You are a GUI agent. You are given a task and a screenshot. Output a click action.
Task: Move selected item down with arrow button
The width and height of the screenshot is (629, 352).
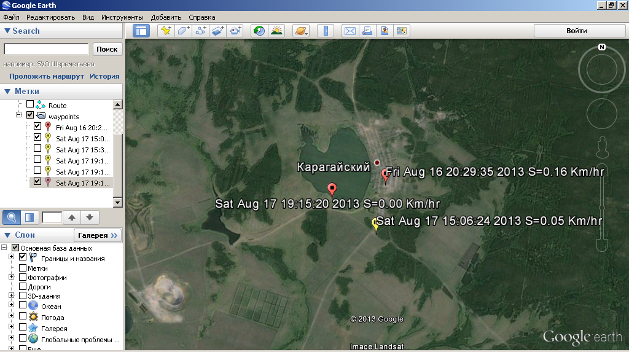coord(90,217)
